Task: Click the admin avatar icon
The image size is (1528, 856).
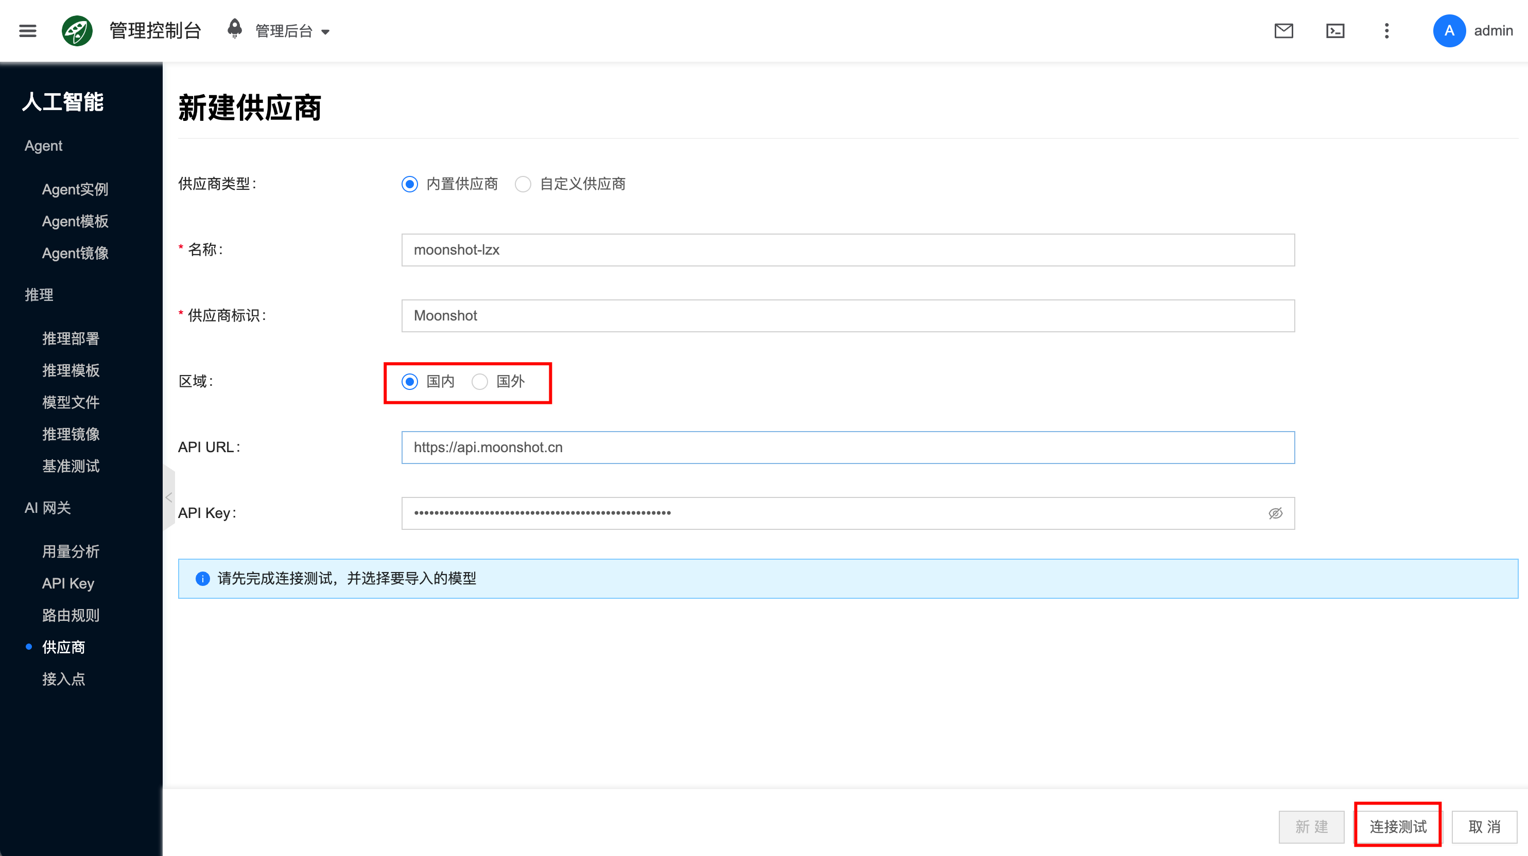Action: (1449, 31)
